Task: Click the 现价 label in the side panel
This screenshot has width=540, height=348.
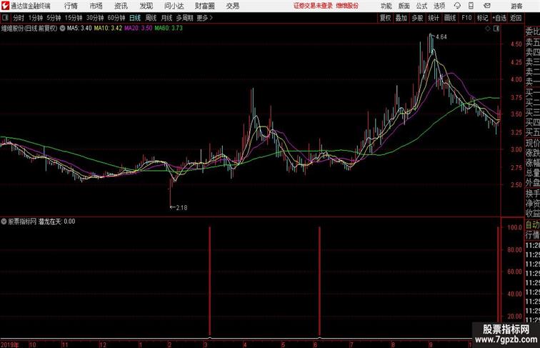Action: 532,144
